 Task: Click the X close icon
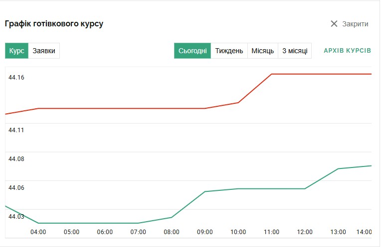pos(334,24)
